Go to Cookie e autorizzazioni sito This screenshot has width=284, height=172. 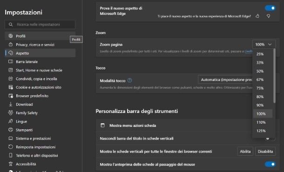coord(40,87)
